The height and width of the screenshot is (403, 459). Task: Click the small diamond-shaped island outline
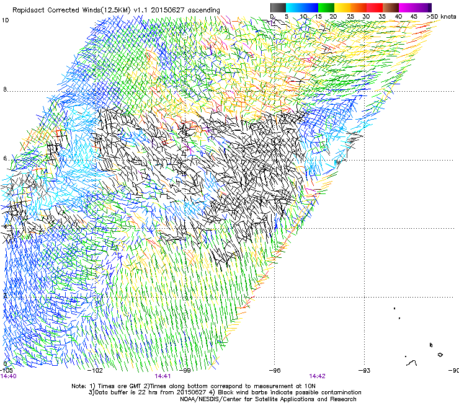click(440, 355)
